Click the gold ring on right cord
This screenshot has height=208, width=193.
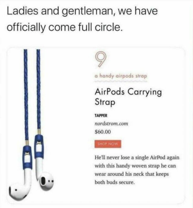tap(39, 132)
